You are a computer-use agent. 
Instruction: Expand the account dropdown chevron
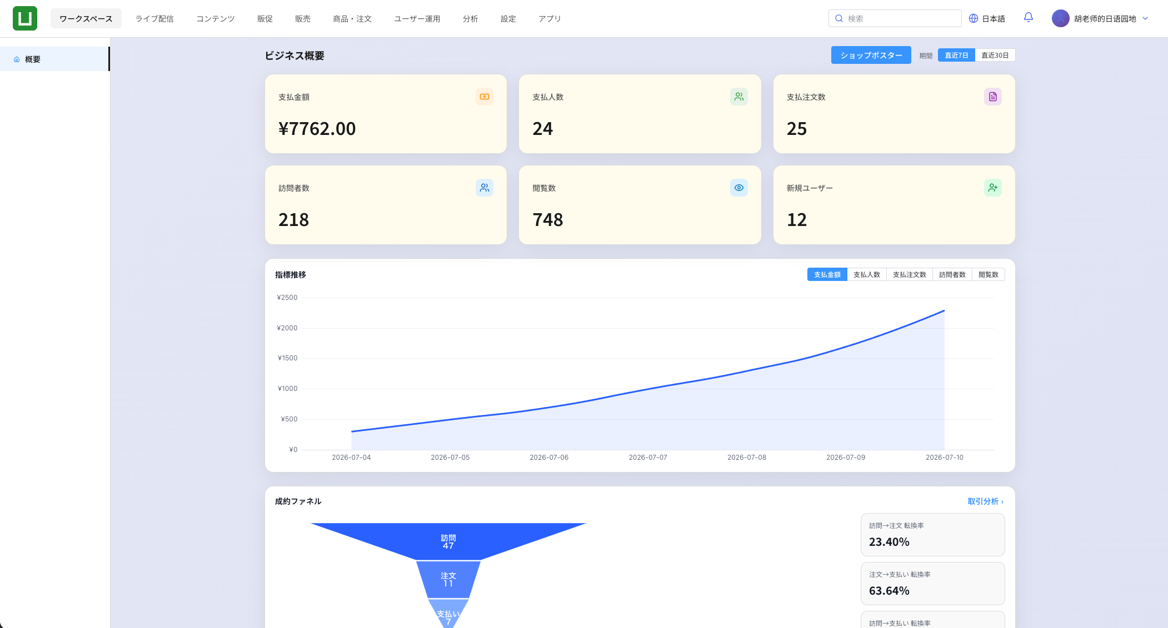[x=1145, y=18]
